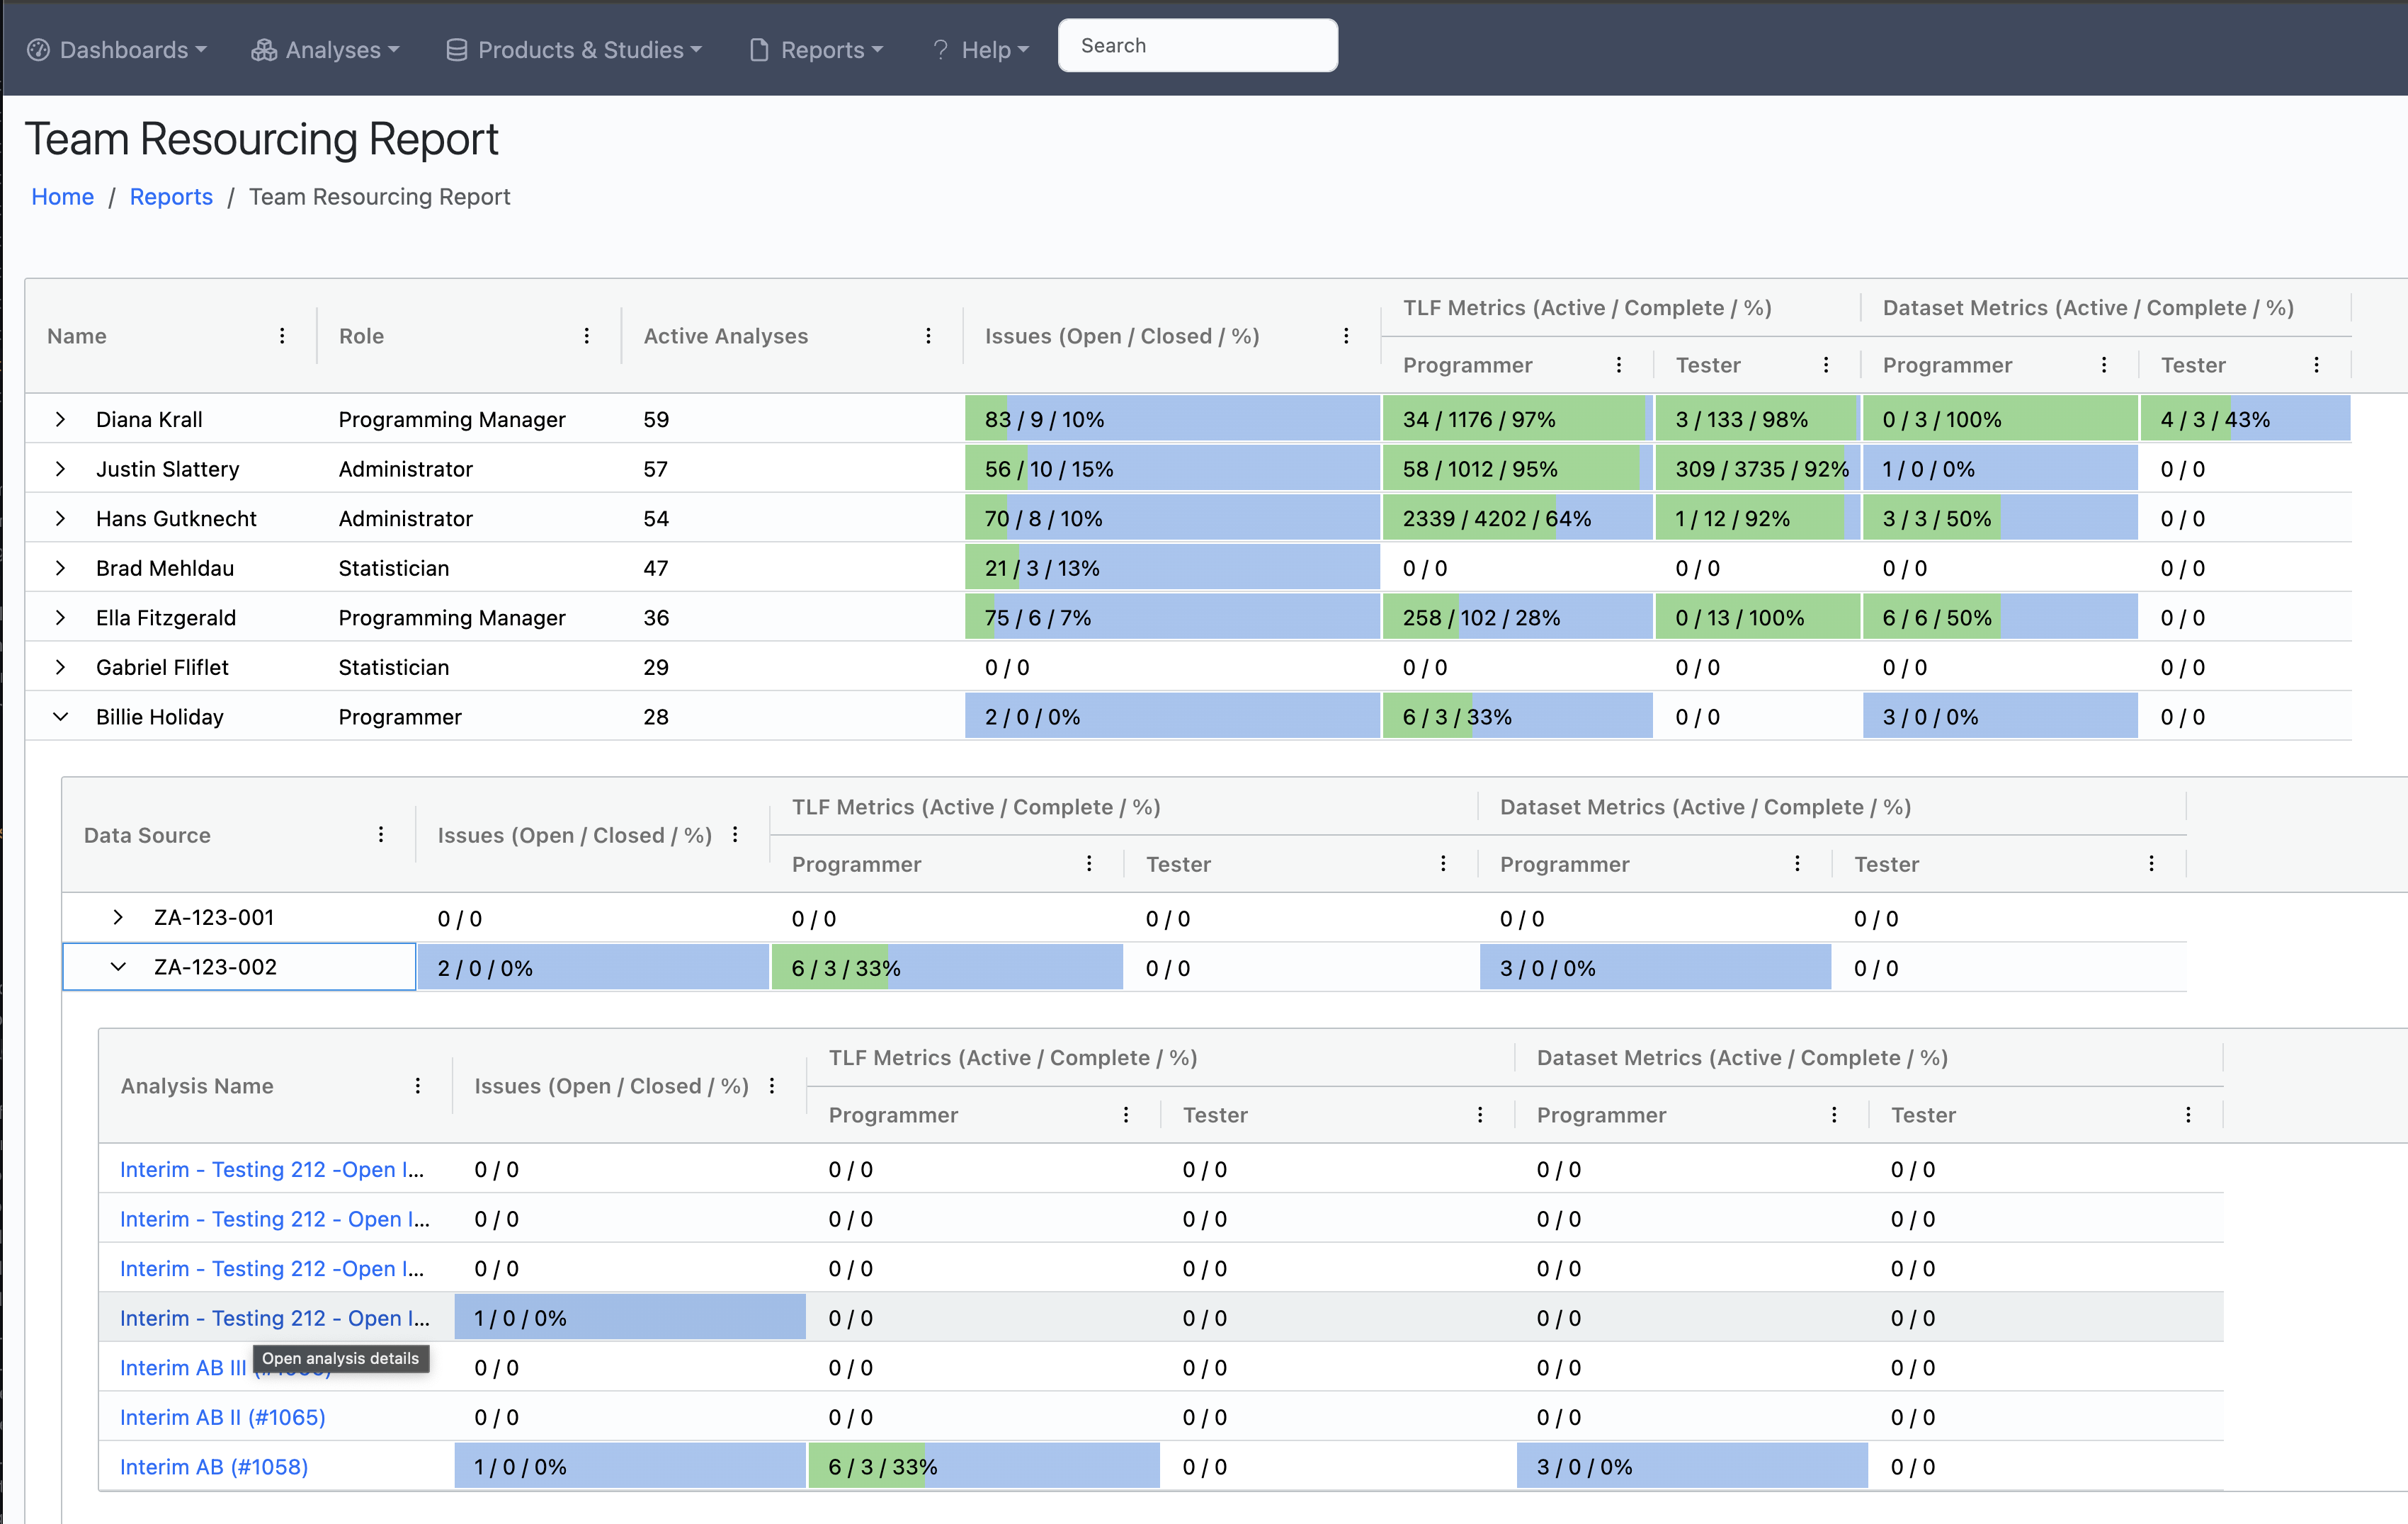Open the Dashboards menu
Viewport: 2408px width, 1524px height.
115,49
